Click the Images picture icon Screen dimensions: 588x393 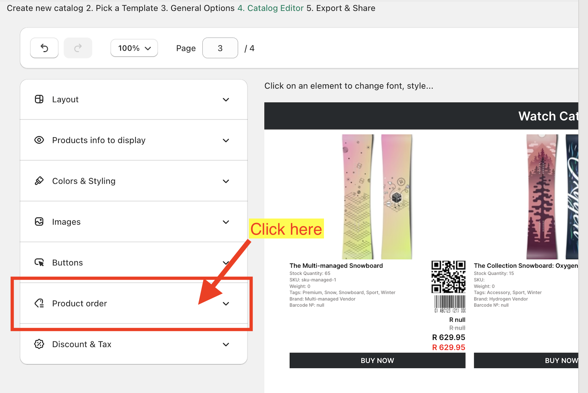[39, 222]
